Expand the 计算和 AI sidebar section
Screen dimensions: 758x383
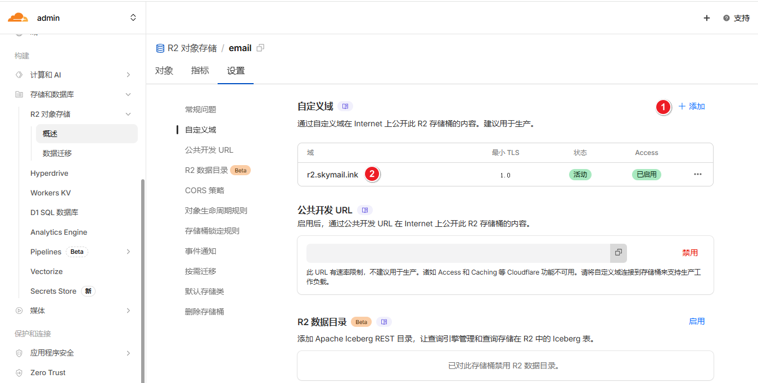click(128, 75)
